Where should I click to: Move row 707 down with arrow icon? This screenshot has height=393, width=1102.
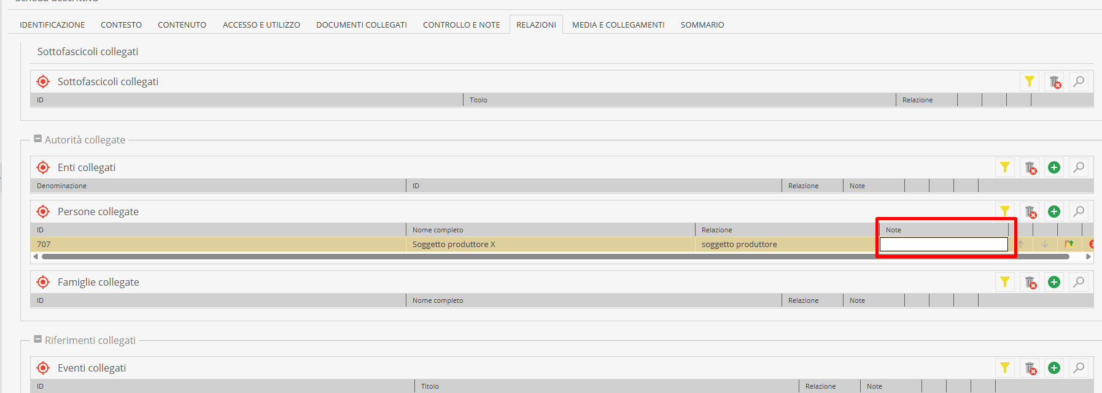(1045, 244)
